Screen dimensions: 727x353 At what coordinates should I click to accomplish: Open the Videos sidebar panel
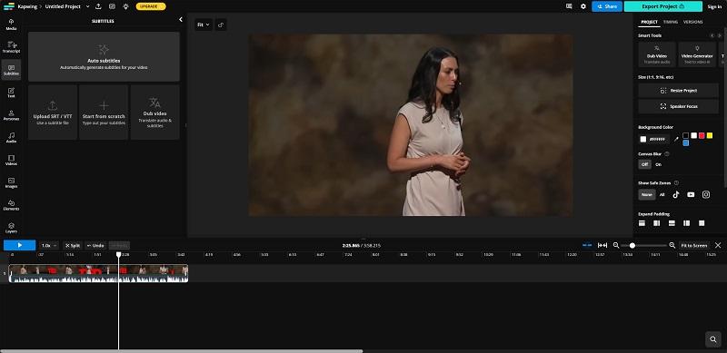pyautogui.click(x=11, y=160)
